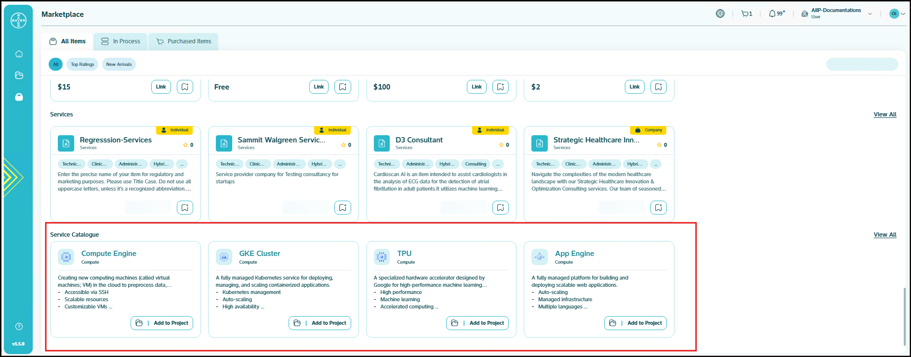Expand the CE user profile menu

897,14
